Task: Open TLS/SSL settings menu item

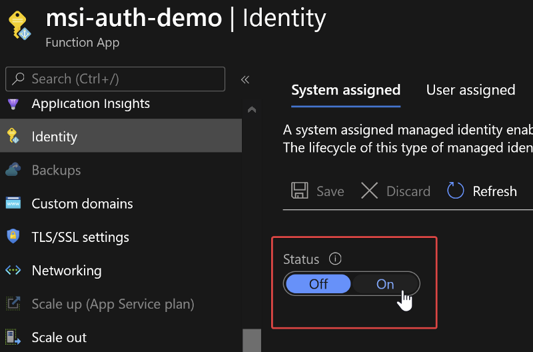Action: (x=121, y=237)
